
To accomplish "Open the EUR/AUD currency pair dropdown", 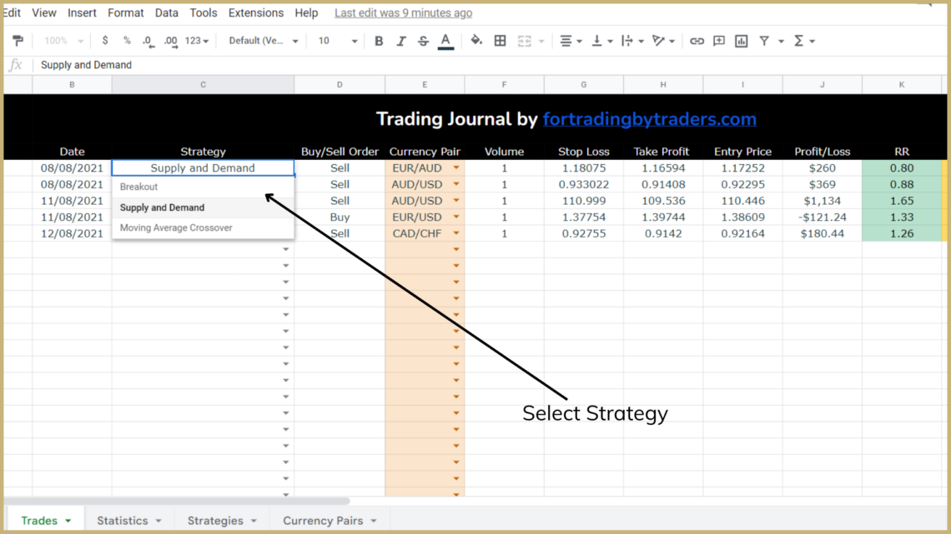I will pos(455,167).
